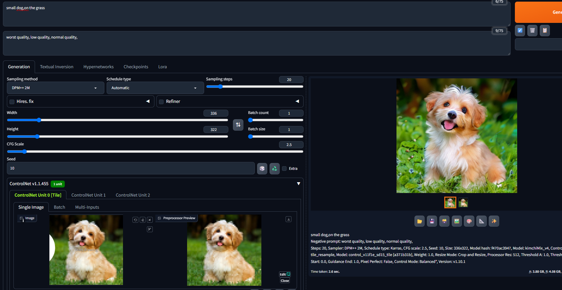562x290 pixels.
Task: Switch to the Lora tab
Action: 163,67
